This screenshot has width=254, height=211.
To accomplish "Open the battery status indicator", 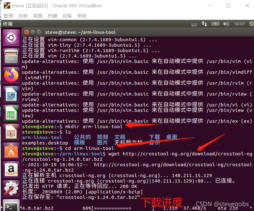I will click(215, 24).
